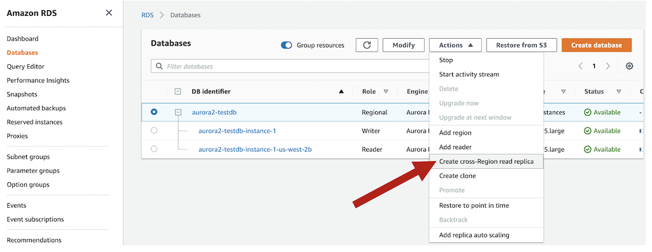Select Add reader menu item

click(x=486, y=147)
